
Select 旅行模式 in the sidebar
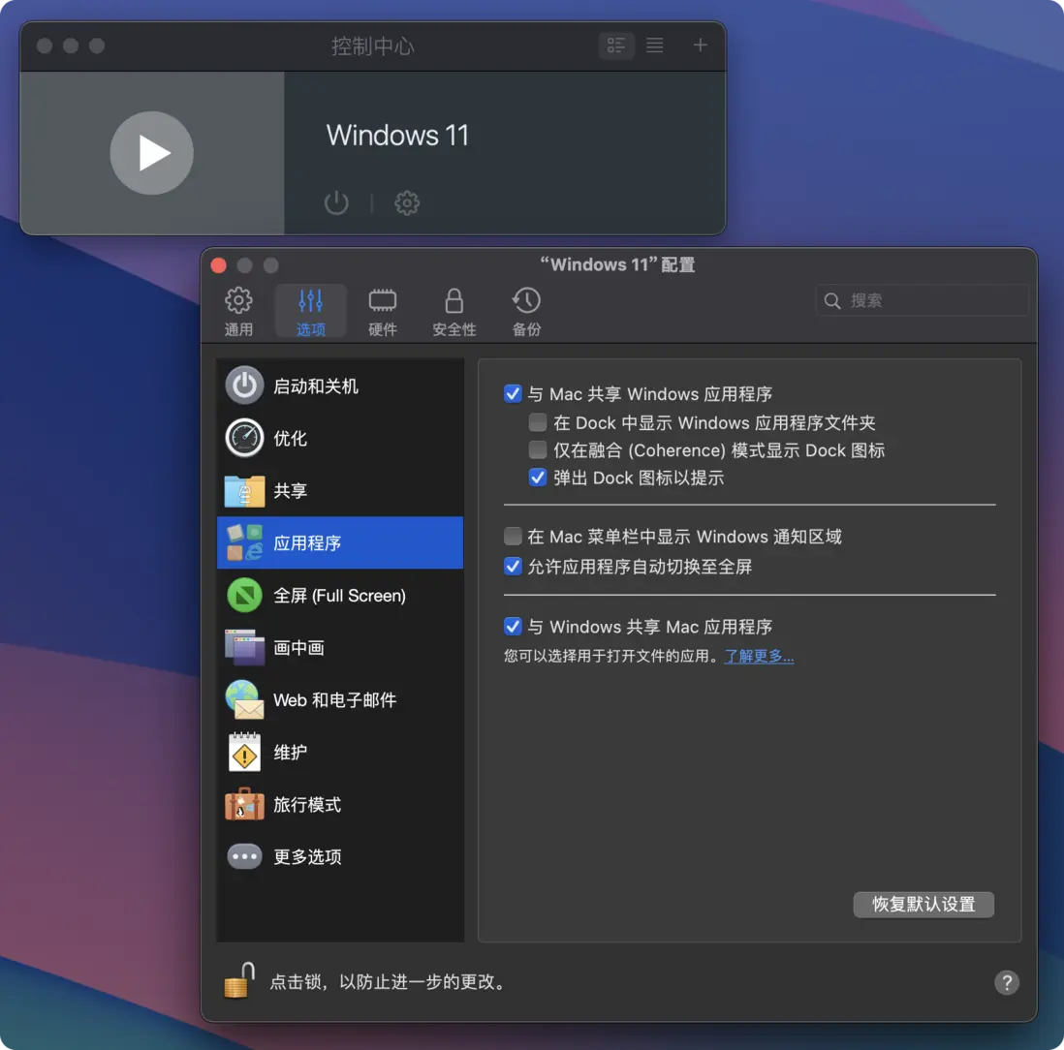[340, 804]
